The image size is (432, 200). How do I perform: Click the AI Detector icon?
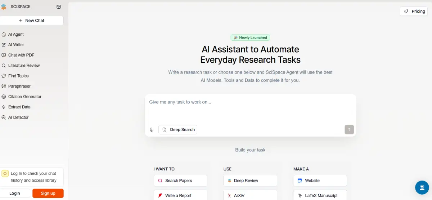click(4, 117)
